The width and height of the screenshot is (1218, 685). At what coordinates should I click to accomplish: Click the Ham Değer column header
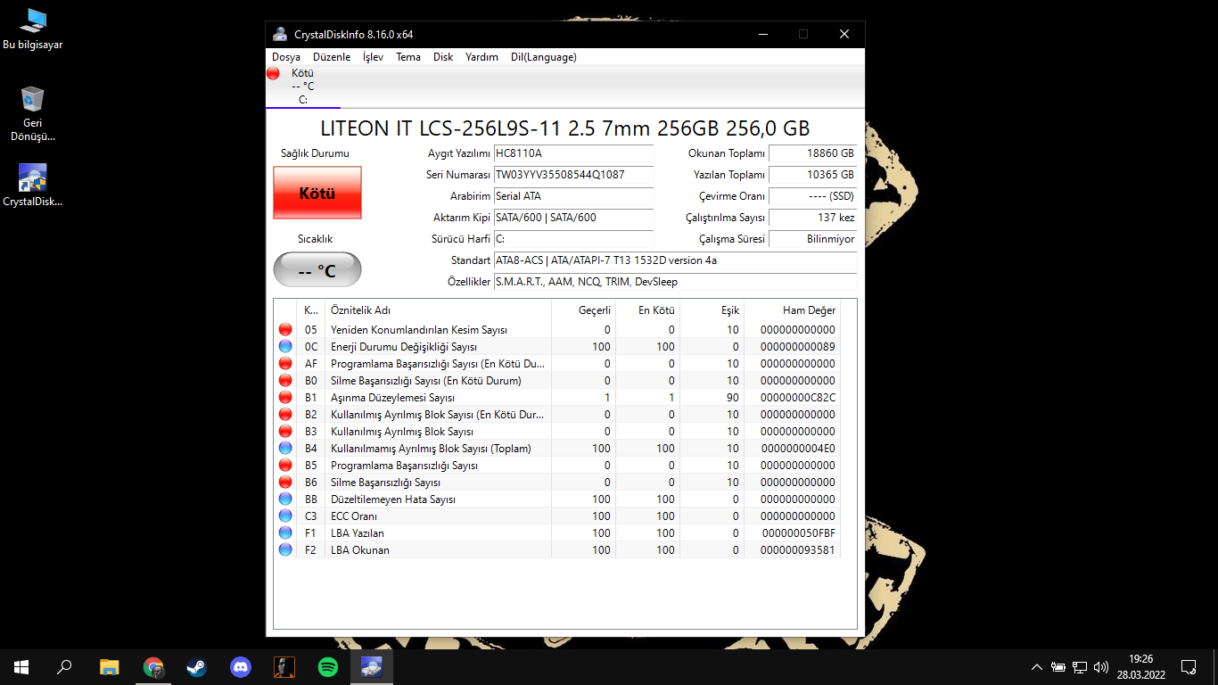coord(792,310)
